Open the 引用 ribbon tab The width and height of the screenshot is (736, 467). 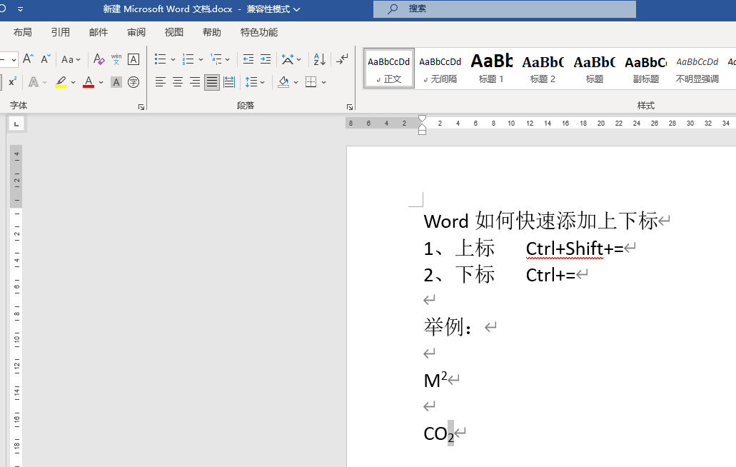pos(61,32)
